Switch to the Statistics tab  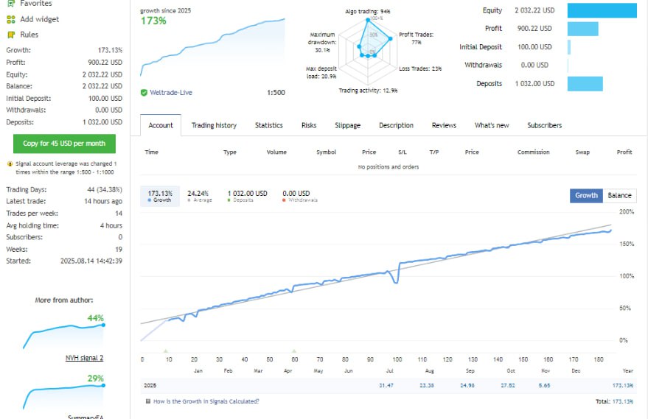269,125
